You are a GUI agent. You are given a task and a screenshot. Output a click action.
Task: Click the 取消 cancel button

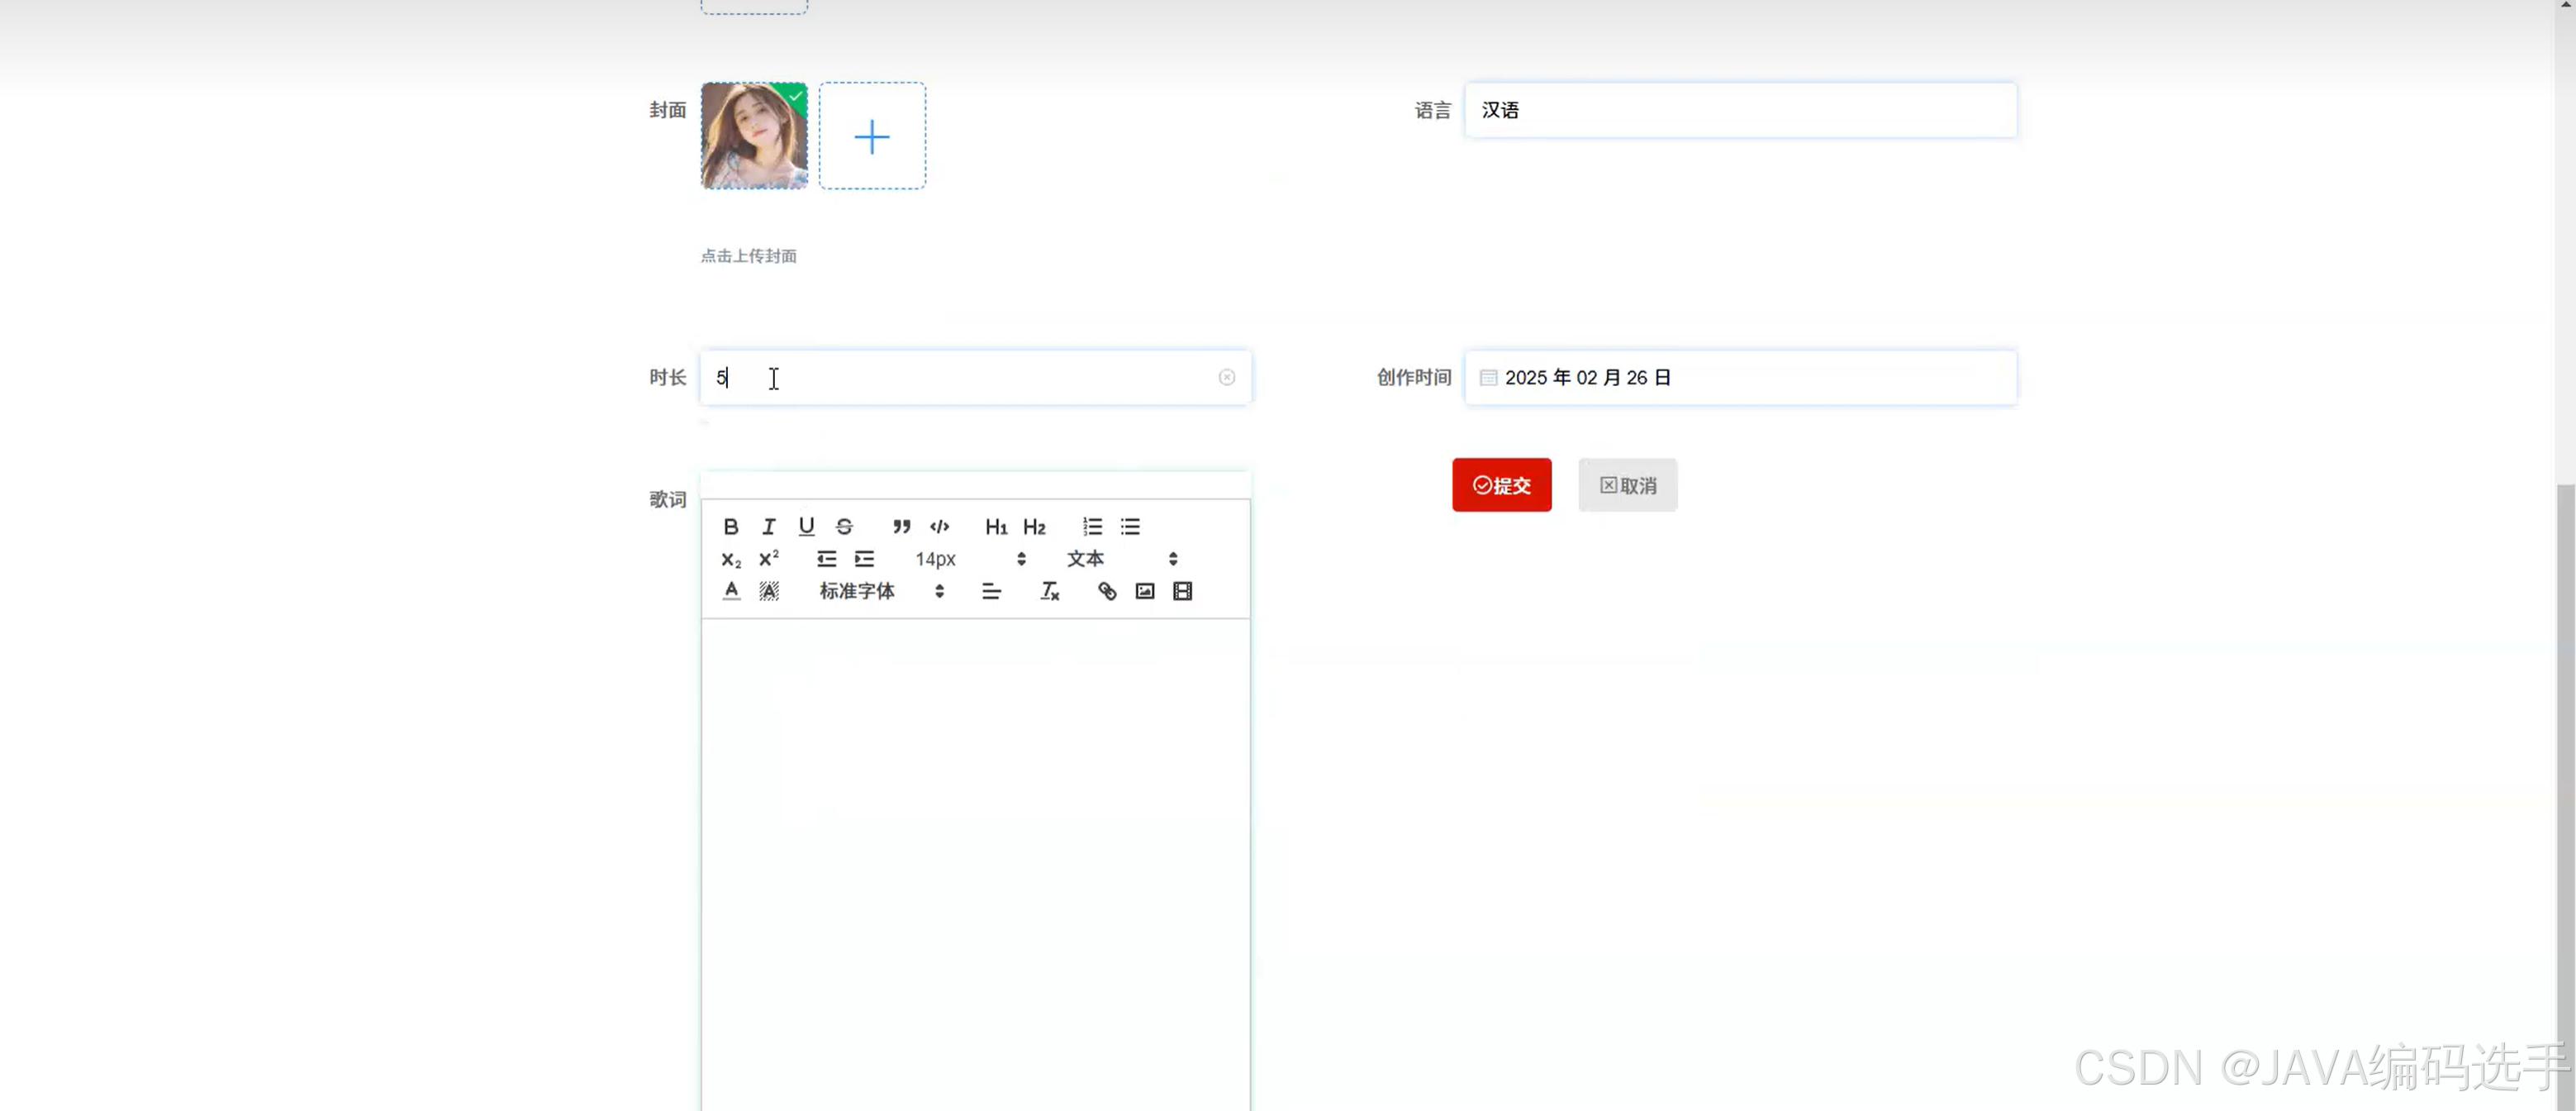pos(1627,484)
